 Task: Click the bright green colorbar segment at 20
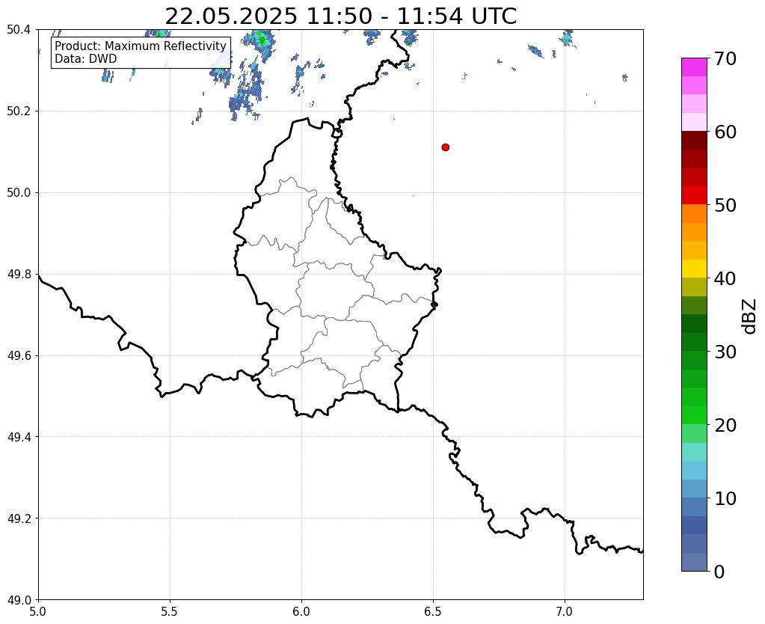point(694,415)
